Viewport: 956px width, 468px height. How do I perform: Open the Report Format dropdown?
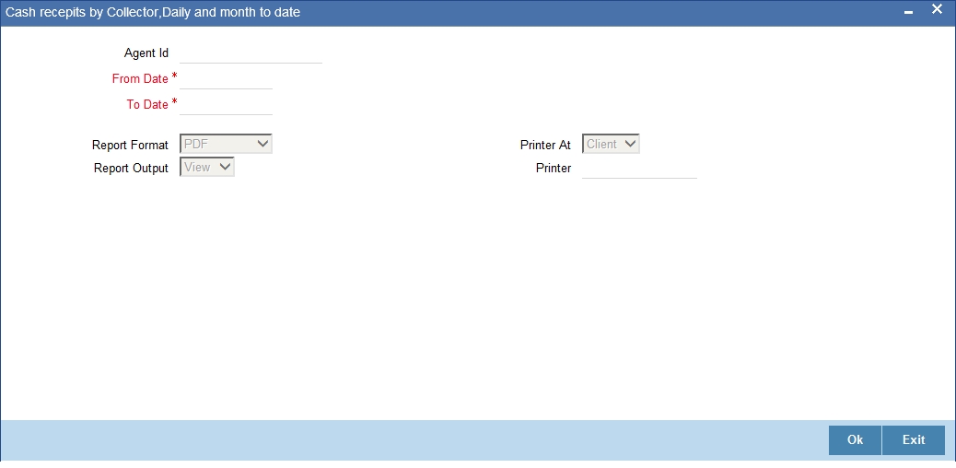pos(227,144)
